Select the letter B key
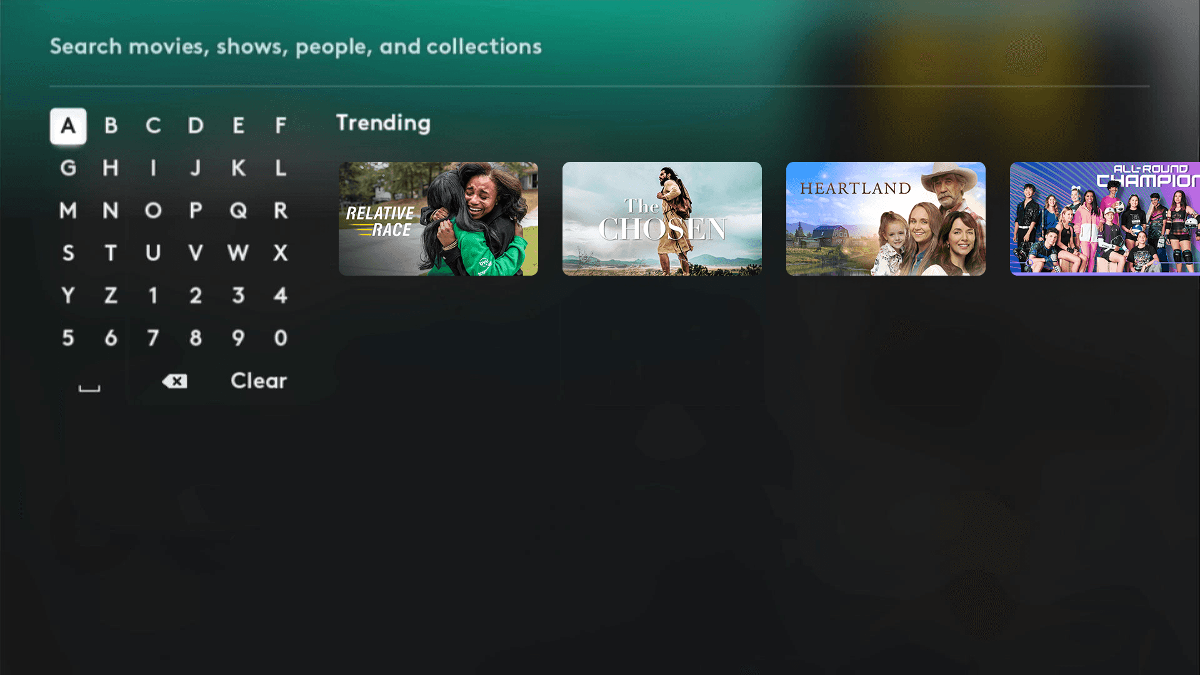Viewport: 1200px width, 675px height. (x=111, y=126)
